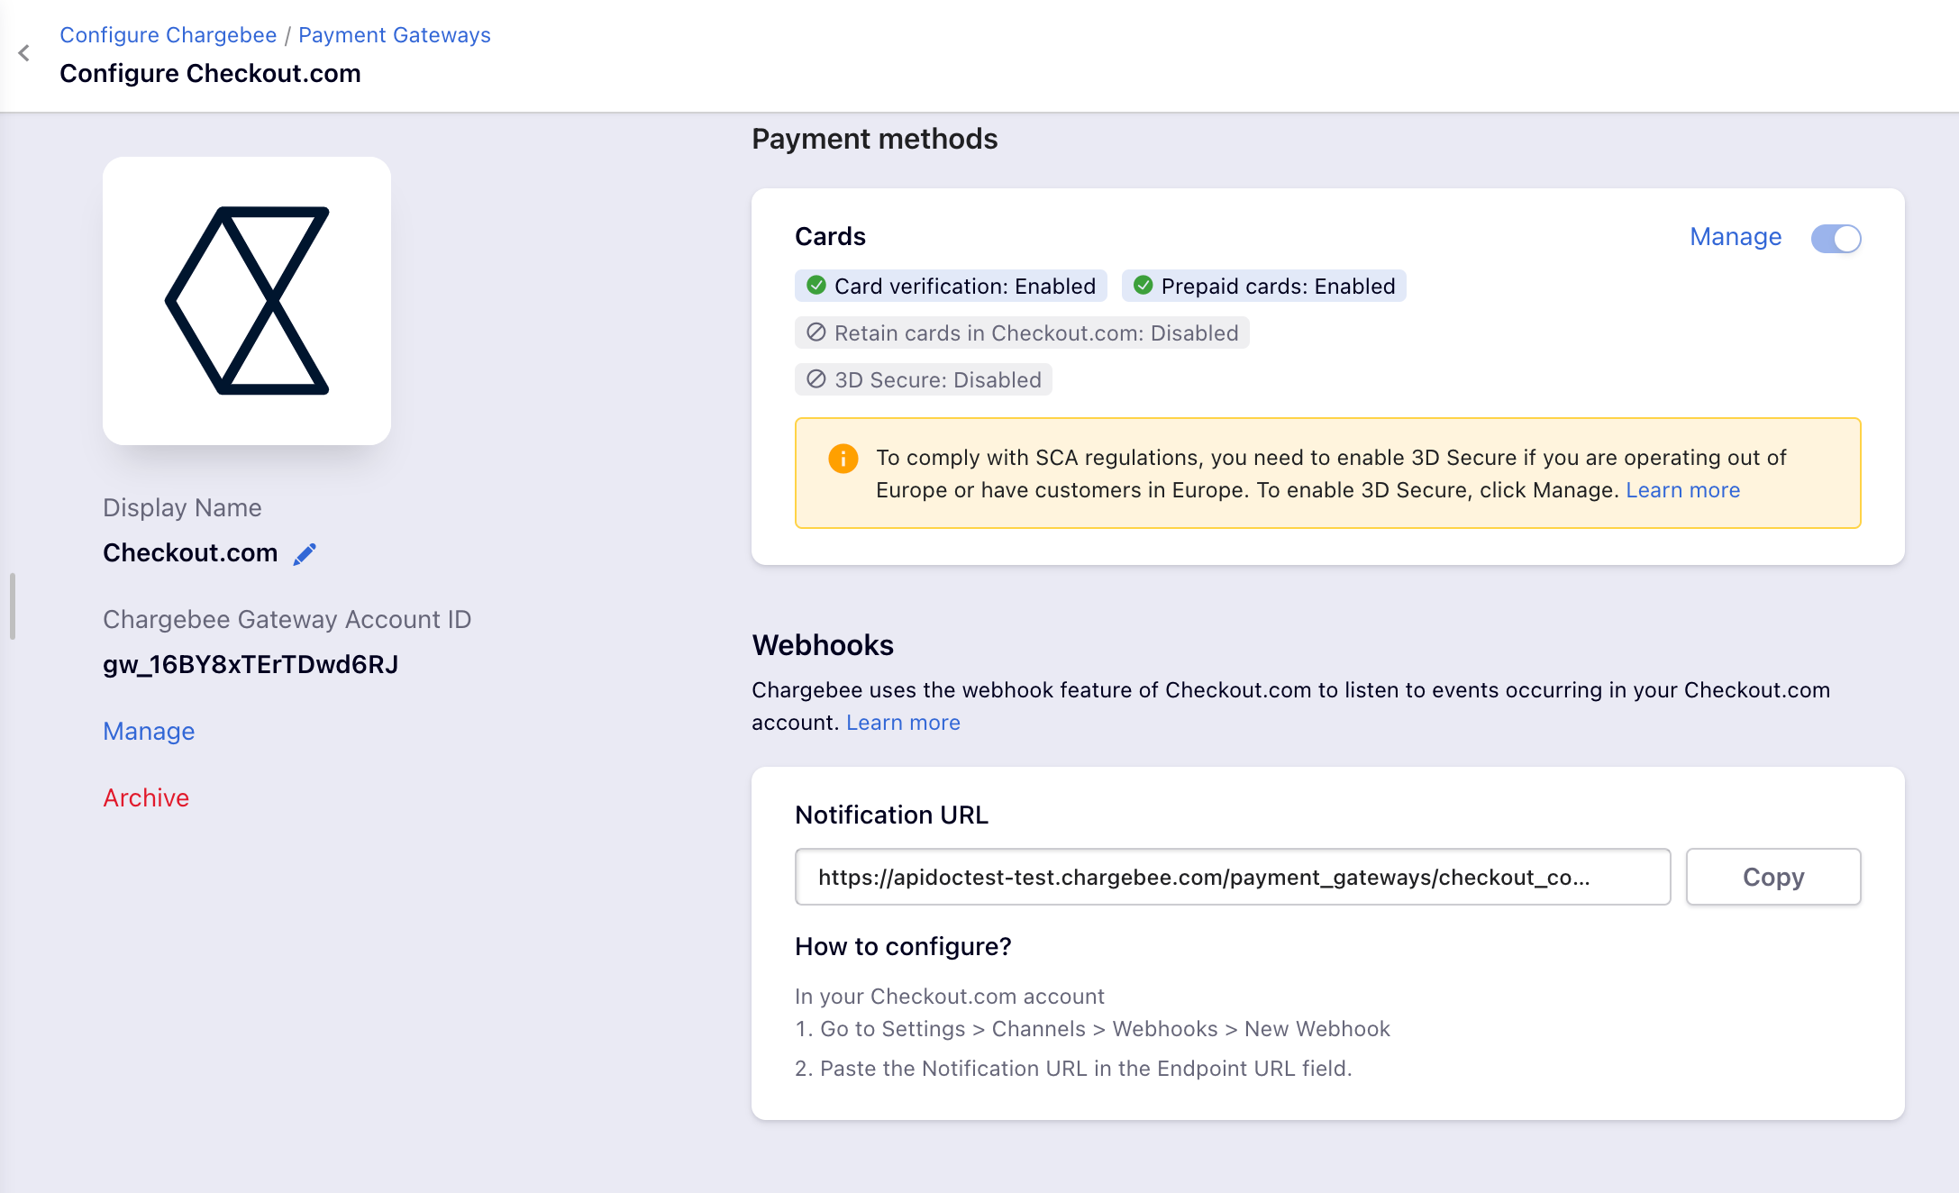The height and width of the screenshot is (1193, 1959).
Task: Click the 'Display Name' label
Action: pyautogui.click(x=182, y=507)
